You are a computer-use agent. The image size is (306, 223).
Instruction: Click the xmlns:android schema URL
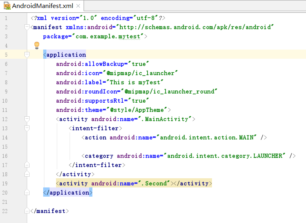[195, 27]
